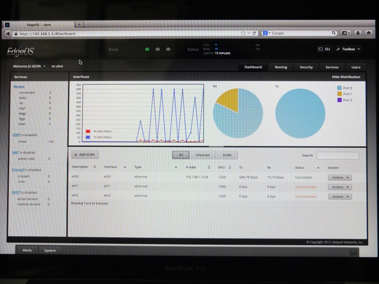Screen dimensions: 379x284
Task: Select the EdgeOS - ubnt browser tab
Action: pyautogui.click(x=39, y=24)
